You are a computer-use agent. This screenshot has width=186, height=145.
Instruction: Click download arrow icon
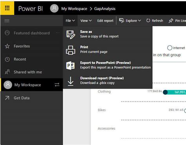[71, 81]
